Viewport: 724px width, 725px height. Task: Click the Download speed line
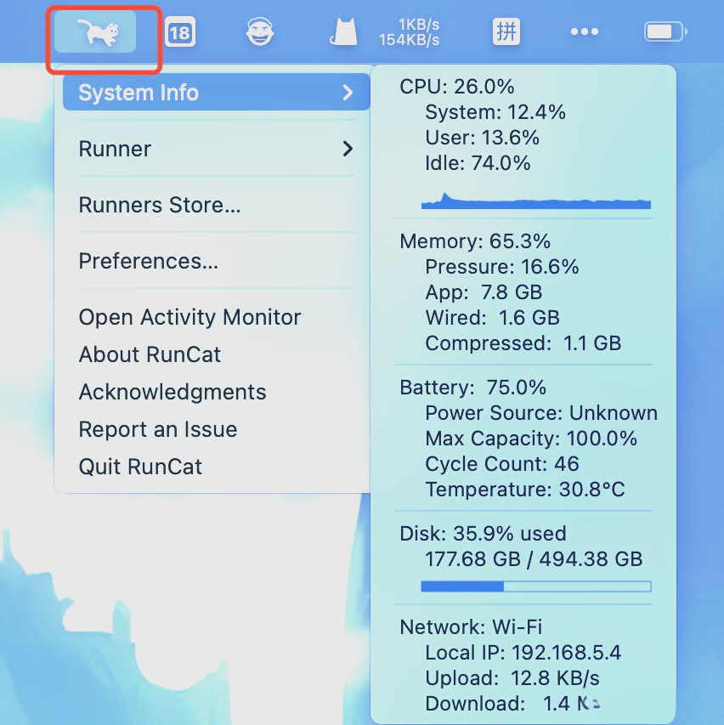tap(512, 703)
